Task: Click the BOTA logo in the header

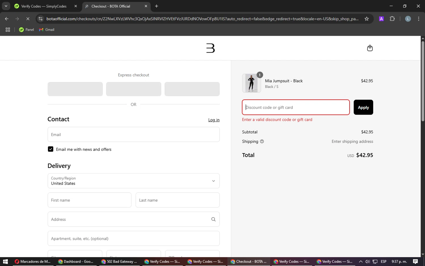Action: [211, 48]
